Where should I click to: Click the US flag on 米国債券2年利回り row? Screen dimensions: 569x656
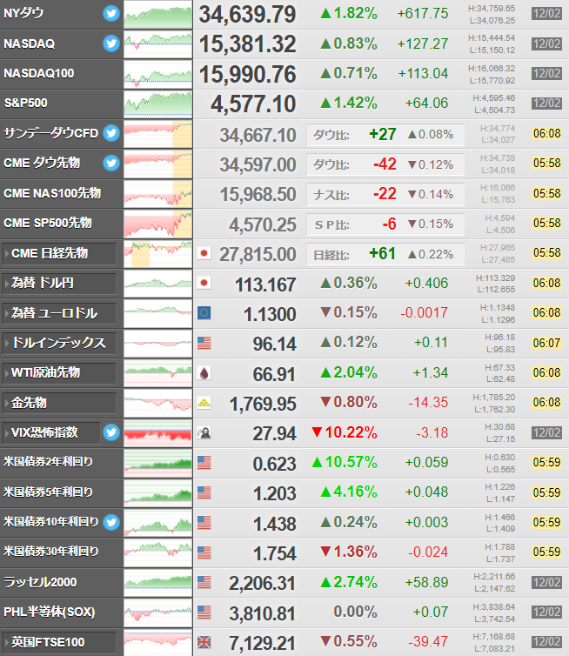(204, 463)
